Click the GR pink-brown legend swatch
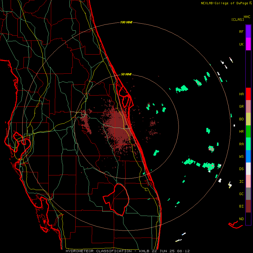Screen dimensions: 253x253 pyautogui.click(x=248, y=107)
